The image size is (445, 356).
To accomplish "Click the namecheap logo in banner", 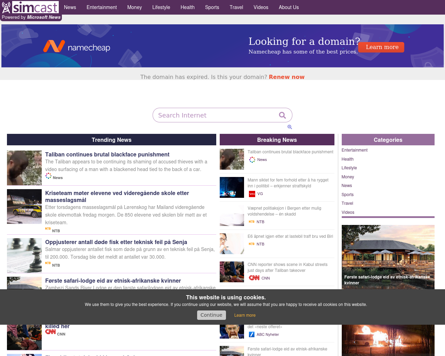I will [76, 46].
